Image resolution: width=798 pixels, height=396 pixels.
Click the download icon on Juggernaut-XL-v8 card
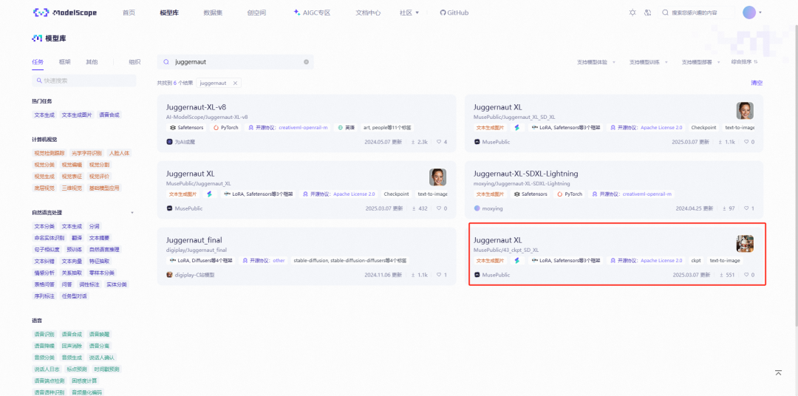coord(413,142)
